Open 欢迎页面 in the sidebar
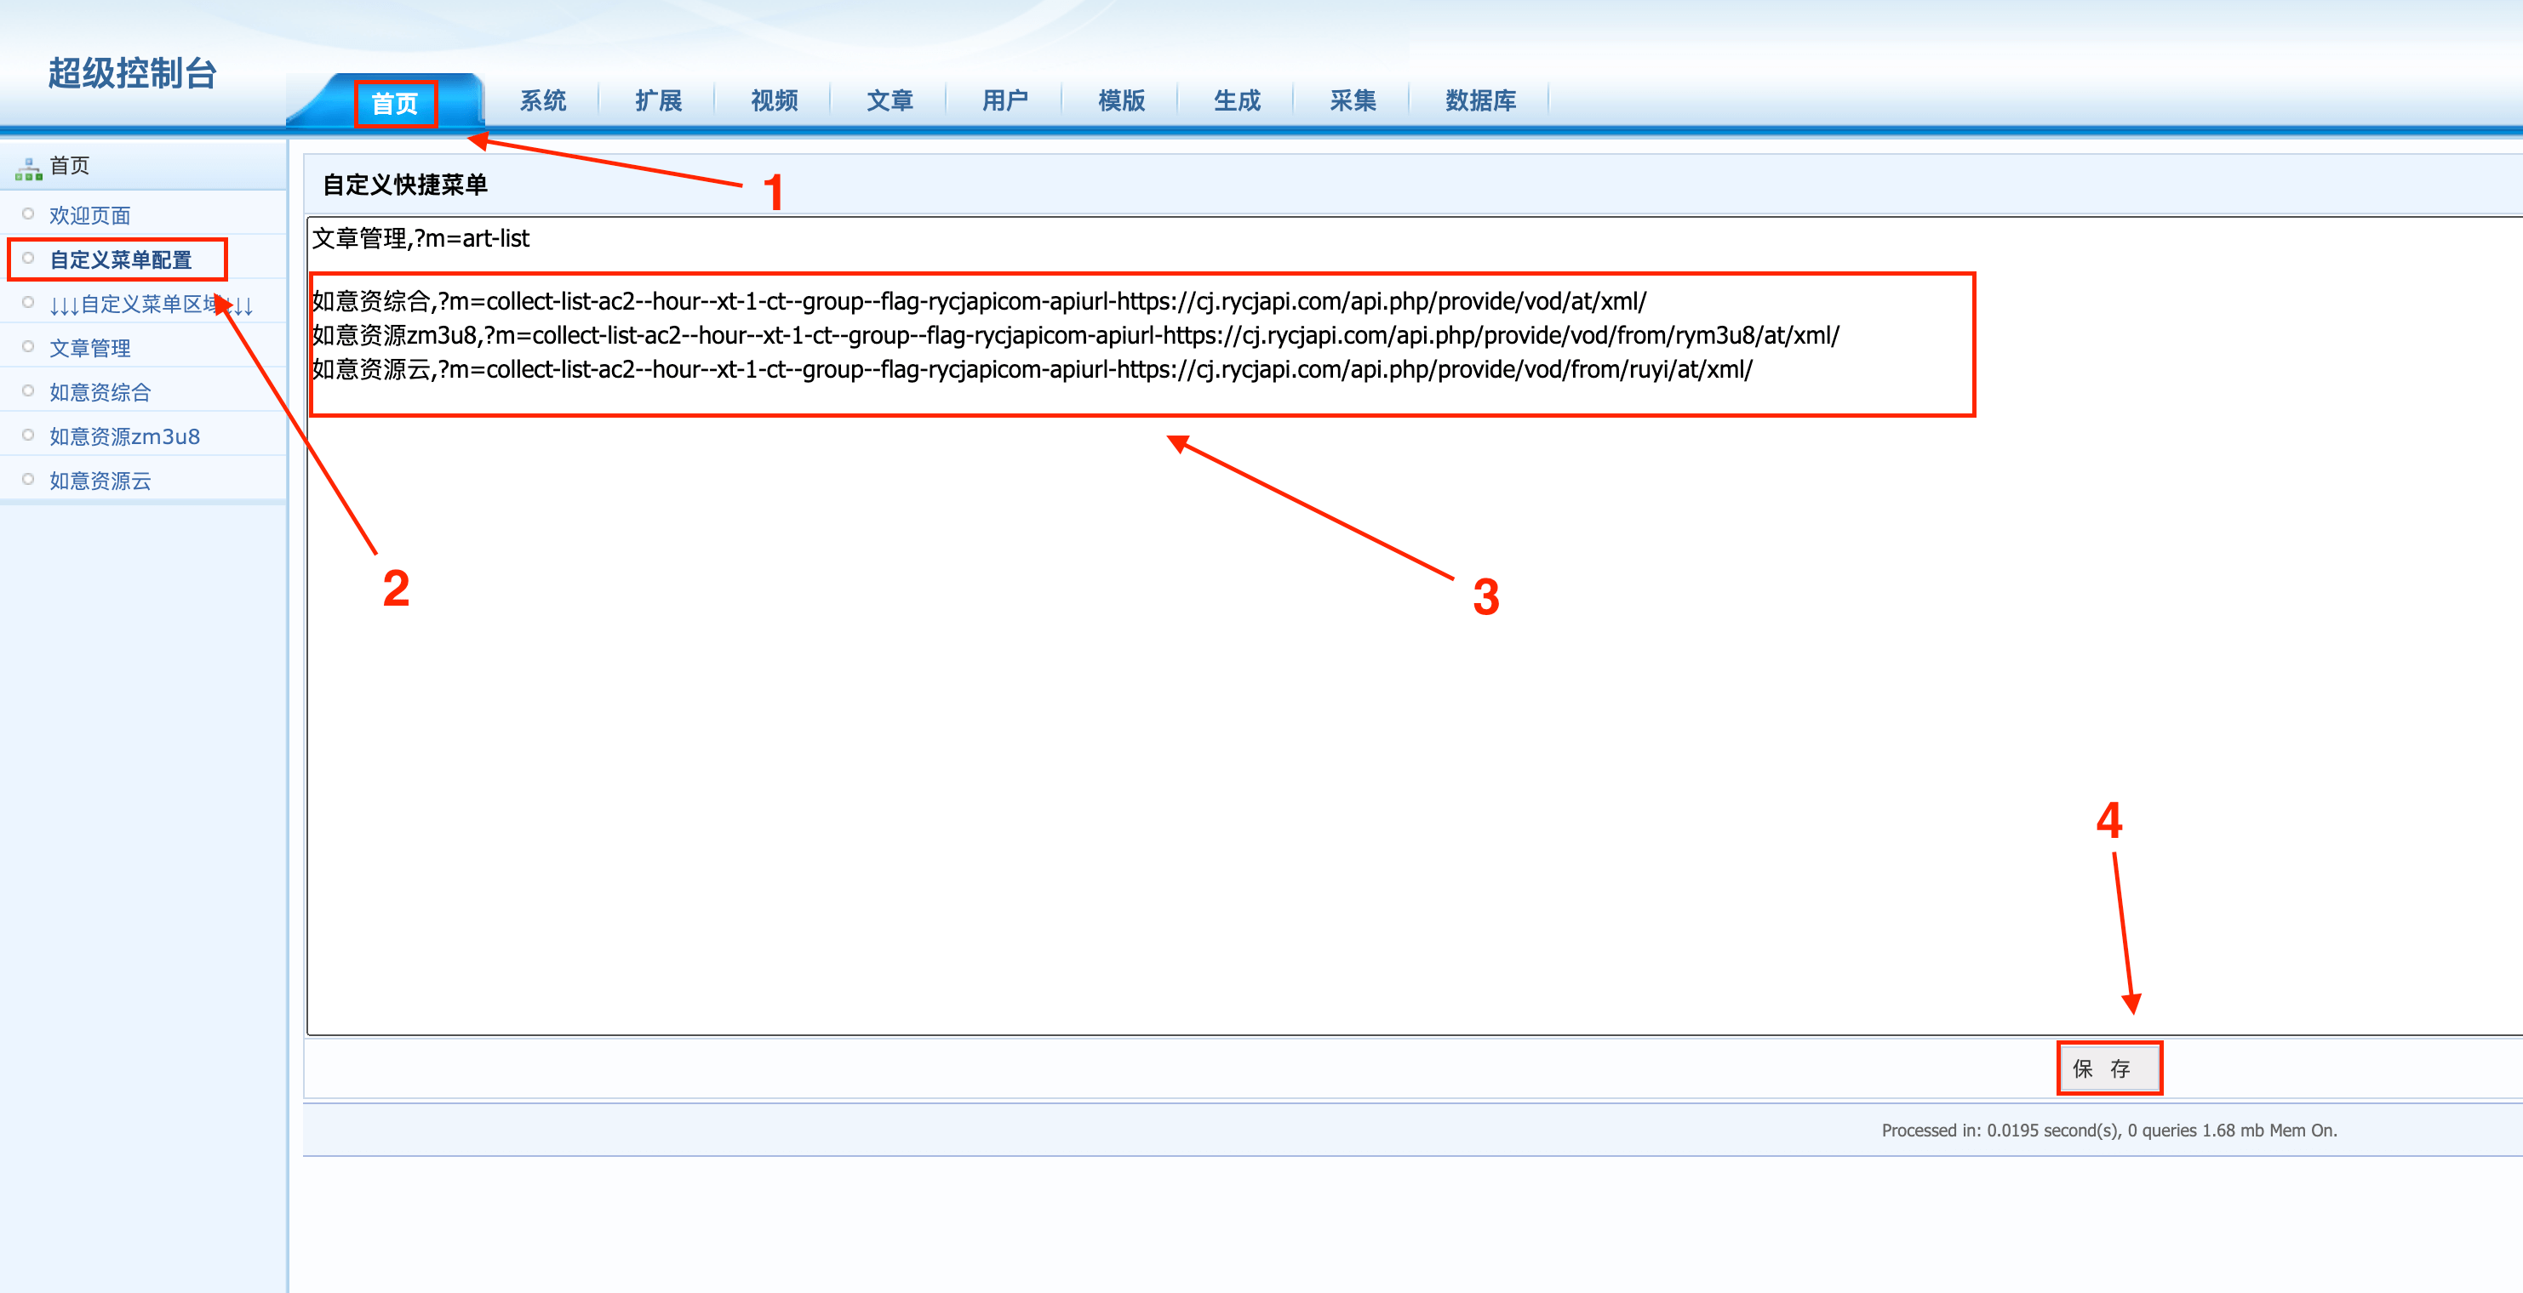The height and width of the screenshot is (1293, 2523). 90,215
